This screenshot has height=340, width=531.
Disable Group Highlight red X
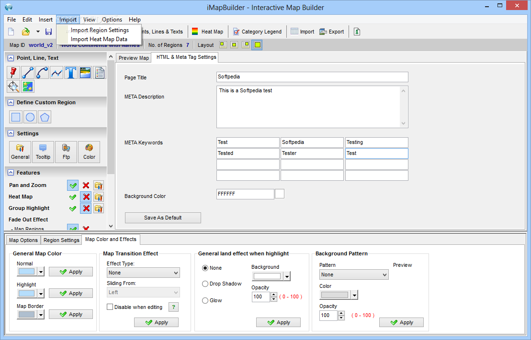[86, 208]
